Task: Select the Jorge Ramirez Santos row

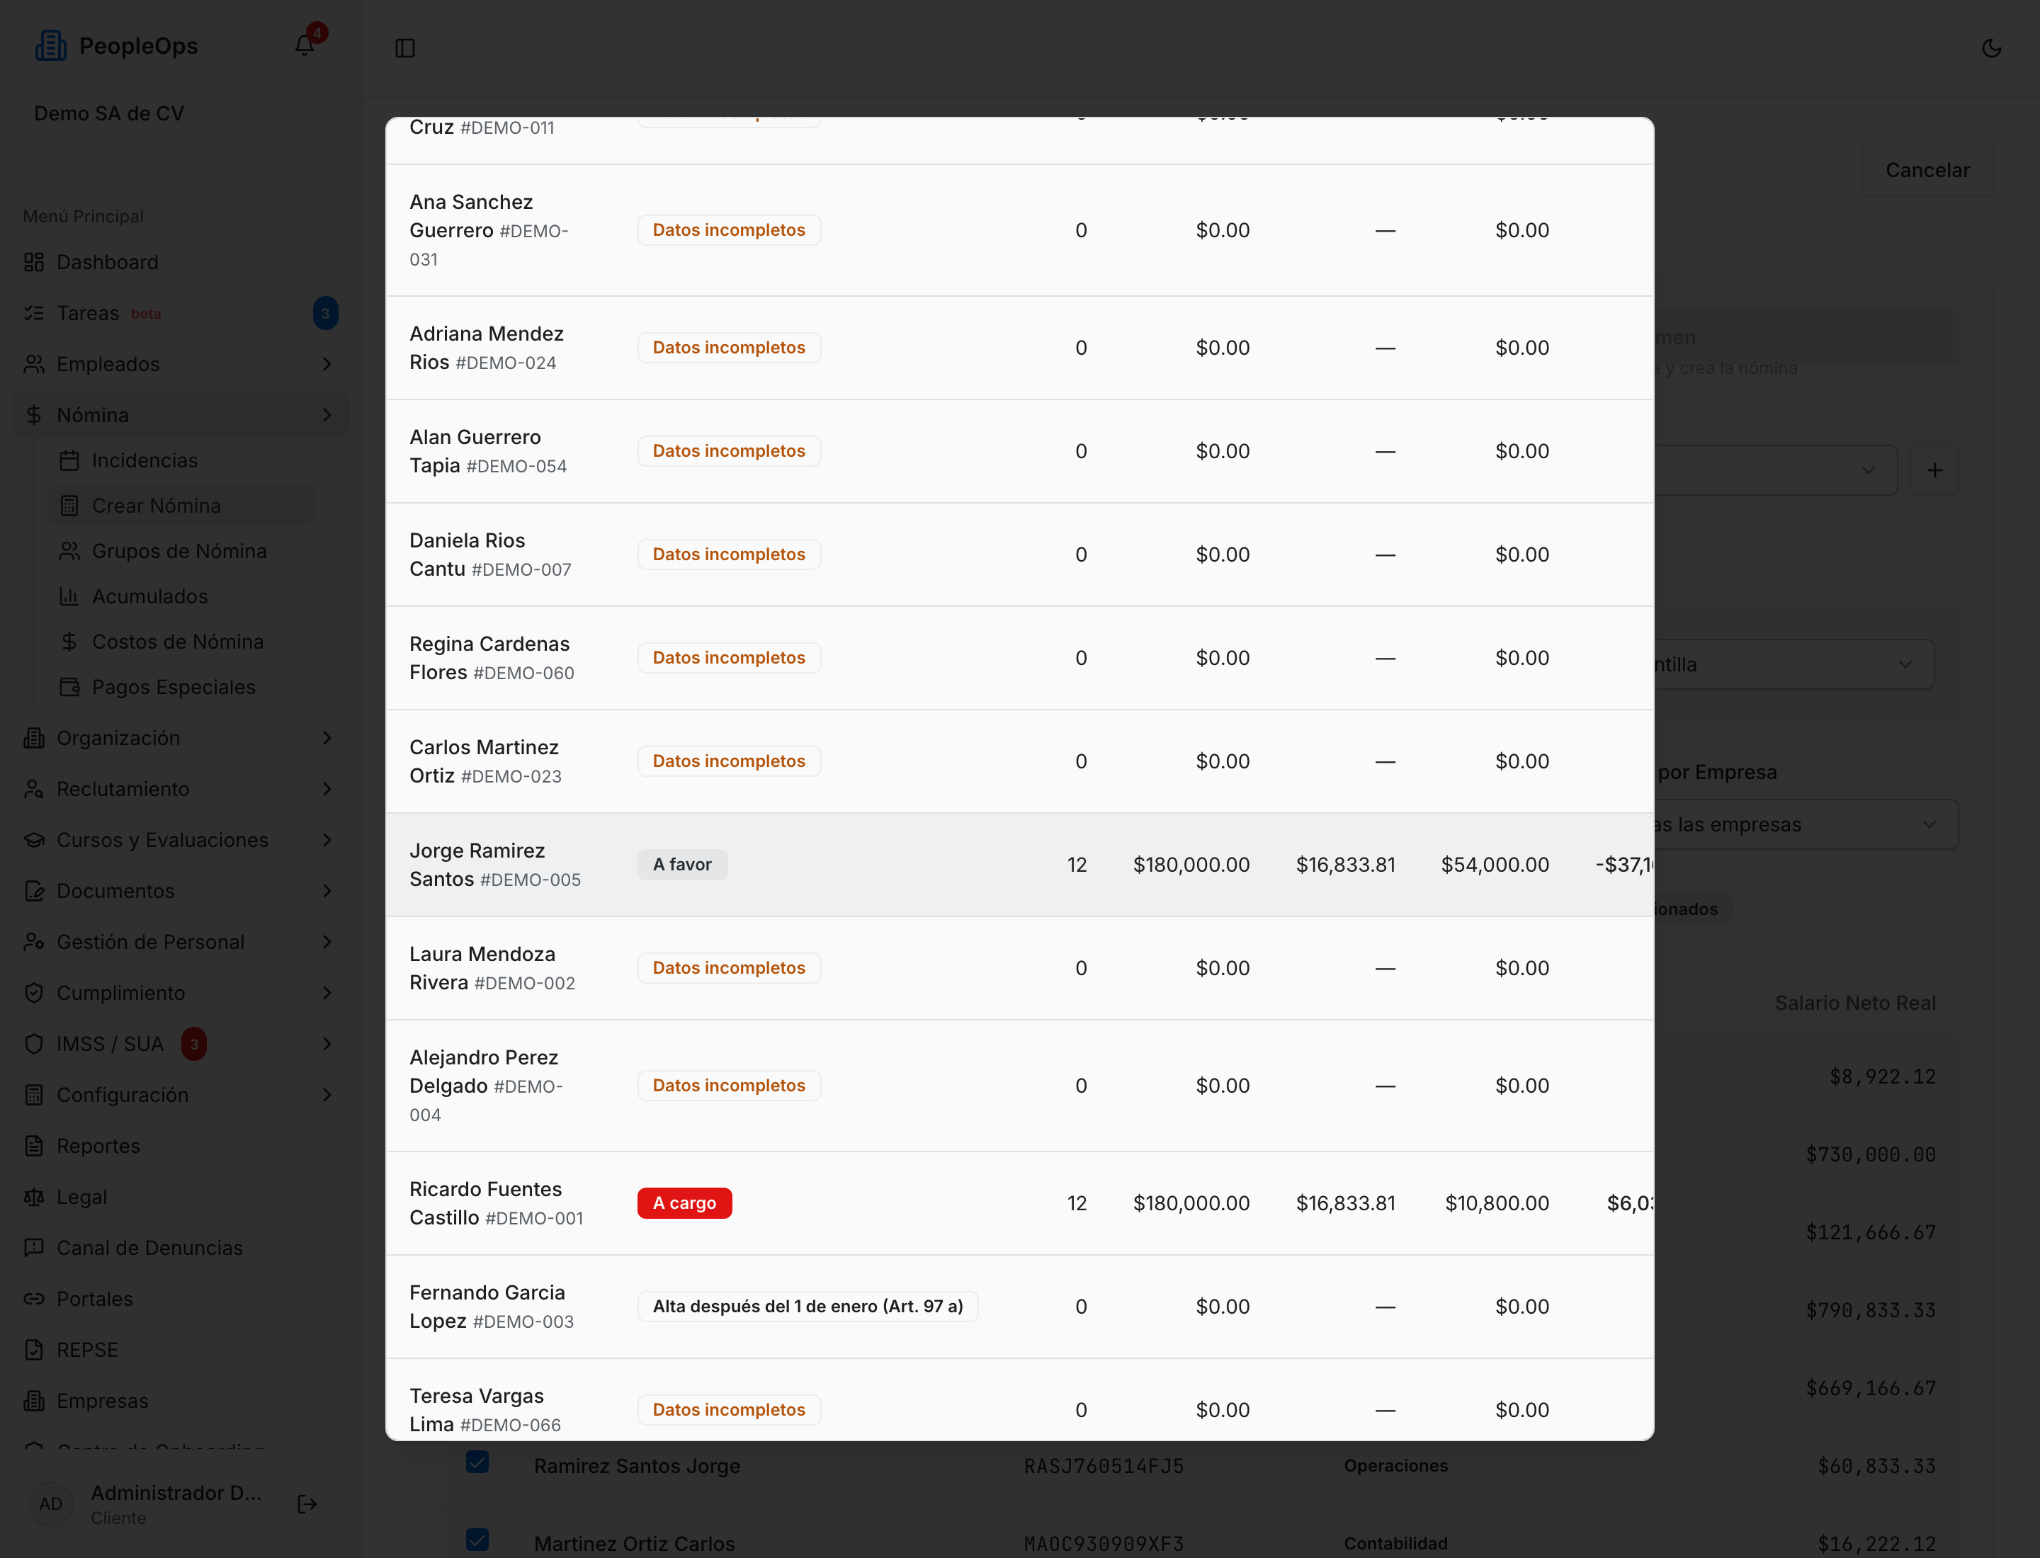Action: click(x=1019, y=865)
